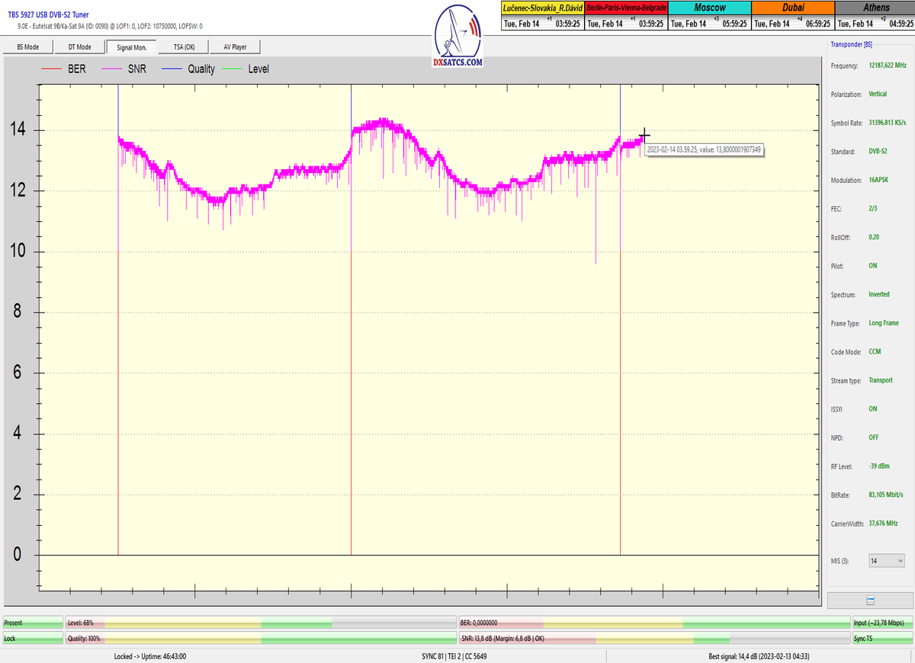This screenshot has width=915, height=663.
Task: Open the AV Player tab
Action: click(x=235, y=47)
